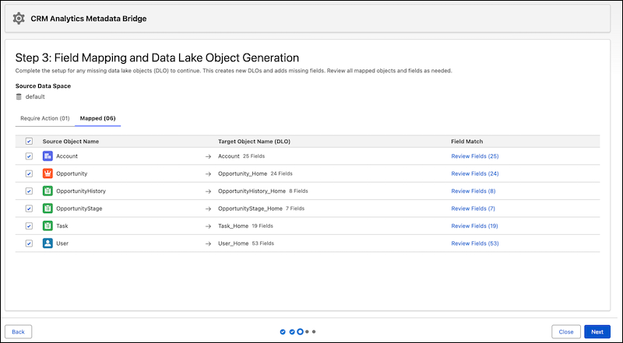Click the OpportunityHistory source object name
The image size is (623, 343).
click(81, 191)
